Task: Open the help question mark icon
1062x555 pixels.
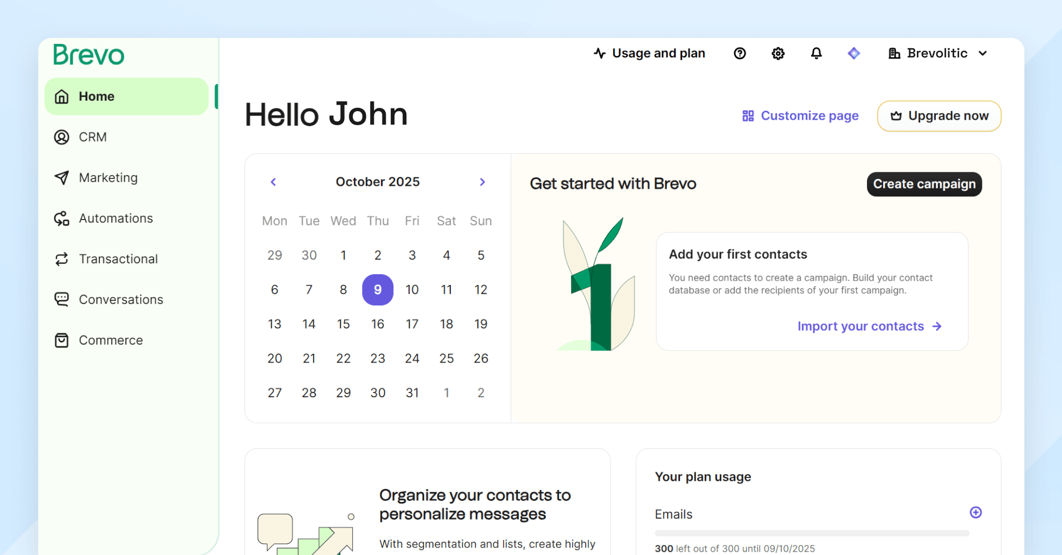Action: tap(740, 53)
